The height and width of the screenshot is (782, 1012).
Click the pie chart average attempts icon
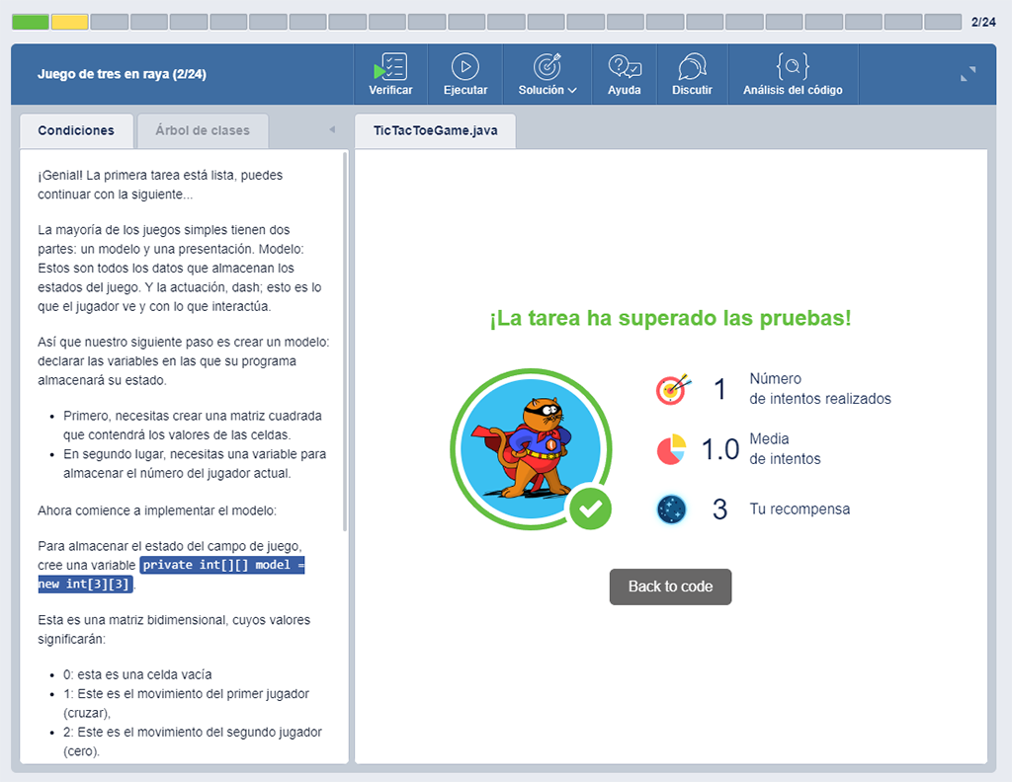coord(670,447)
